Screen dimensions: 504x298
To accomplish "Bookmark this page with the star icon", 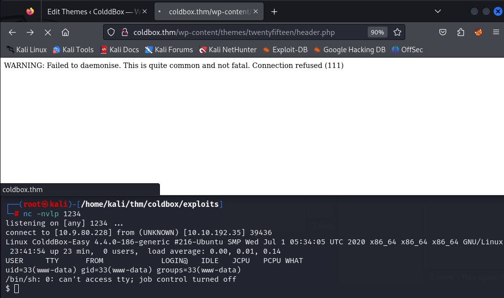I will pos(397,33).
